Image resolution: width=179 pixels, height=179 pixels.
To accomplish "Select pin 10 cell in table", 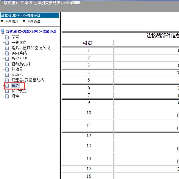I will 88,113.
